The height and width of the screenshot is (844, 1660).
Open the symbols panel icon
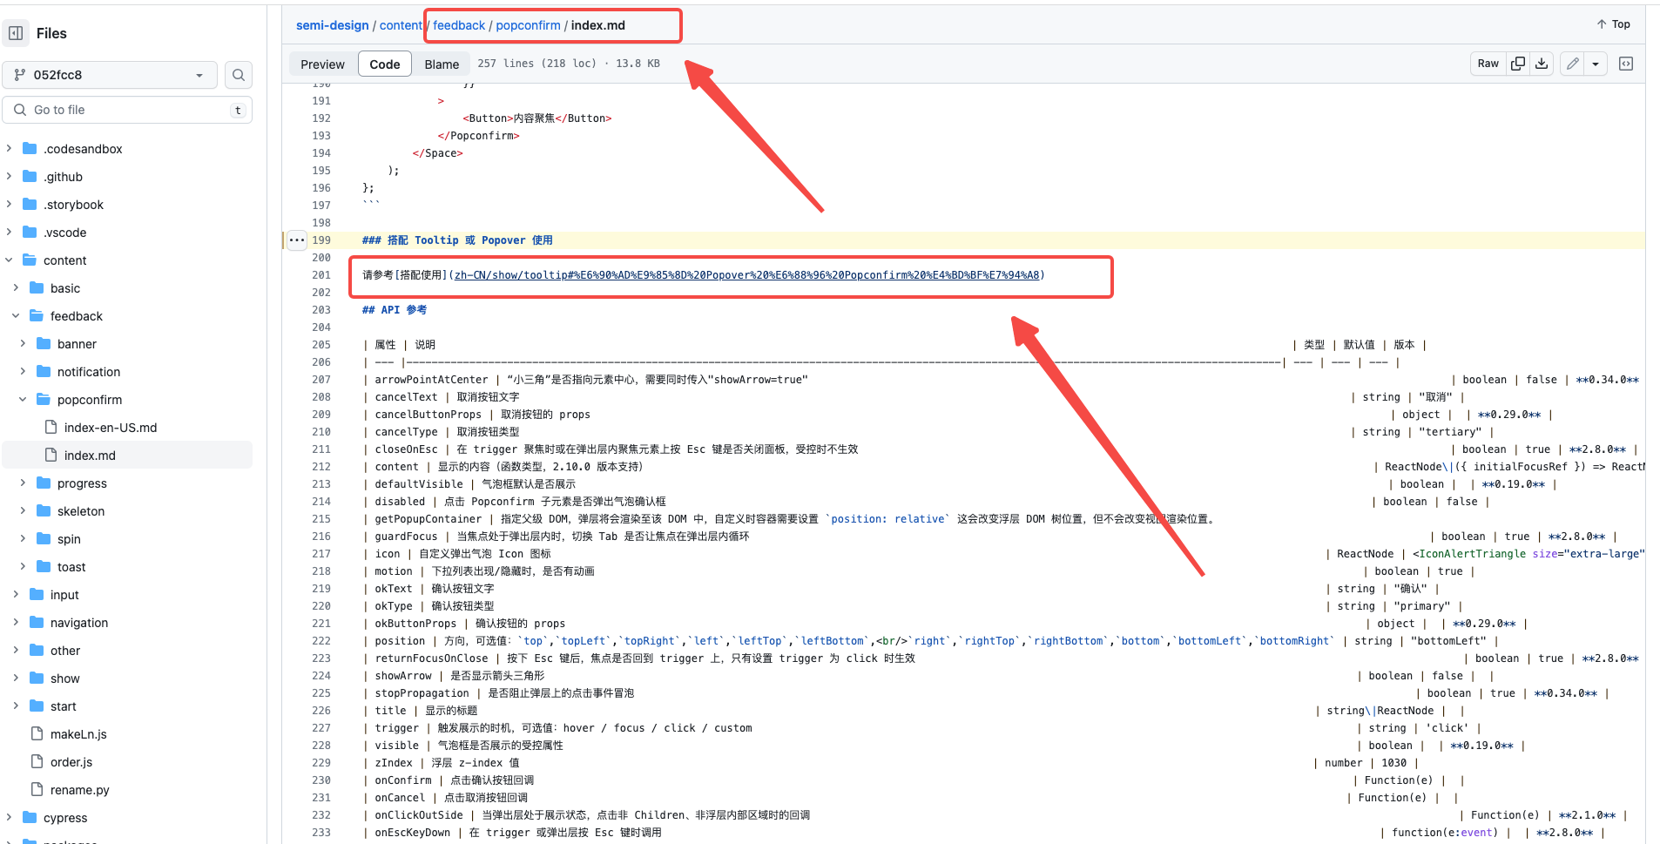(x=1625, y=64)
